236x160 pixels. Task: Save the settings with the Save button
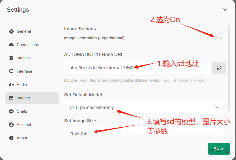(219, 149)
